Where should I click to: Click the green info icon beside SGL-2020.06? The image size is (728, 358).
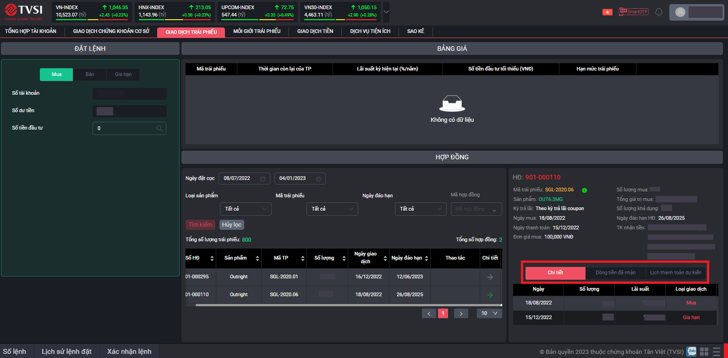point(584,190)
